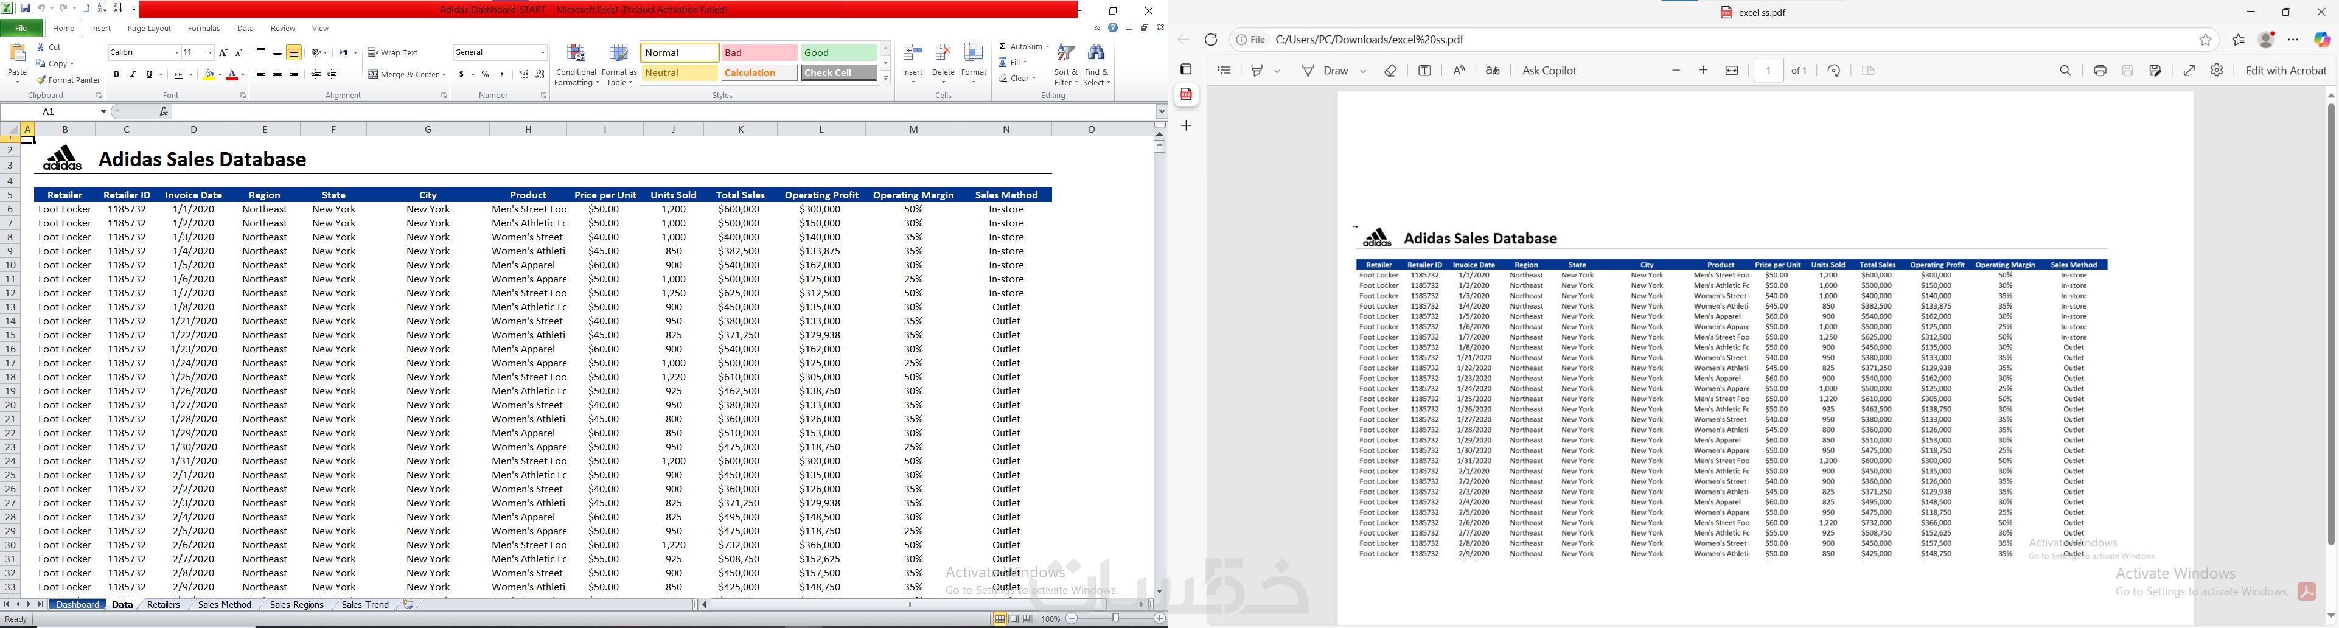The width and height of the screenshot is (2339, 628).
Task: Increase font size with the Grow Font icon
Action: 223,52
